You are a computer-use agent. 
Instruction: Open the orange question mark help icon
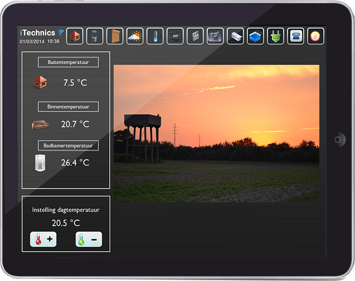[x=316, y=36]
